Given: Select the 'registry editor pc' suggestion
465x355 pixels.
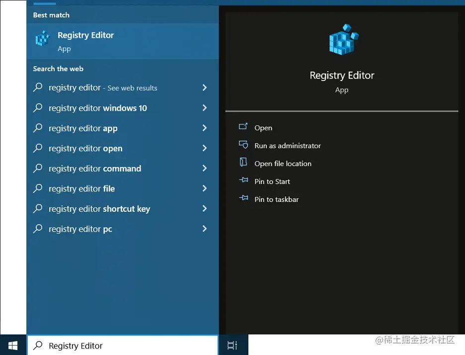Looking at the screenshot, I should [123, 229].
